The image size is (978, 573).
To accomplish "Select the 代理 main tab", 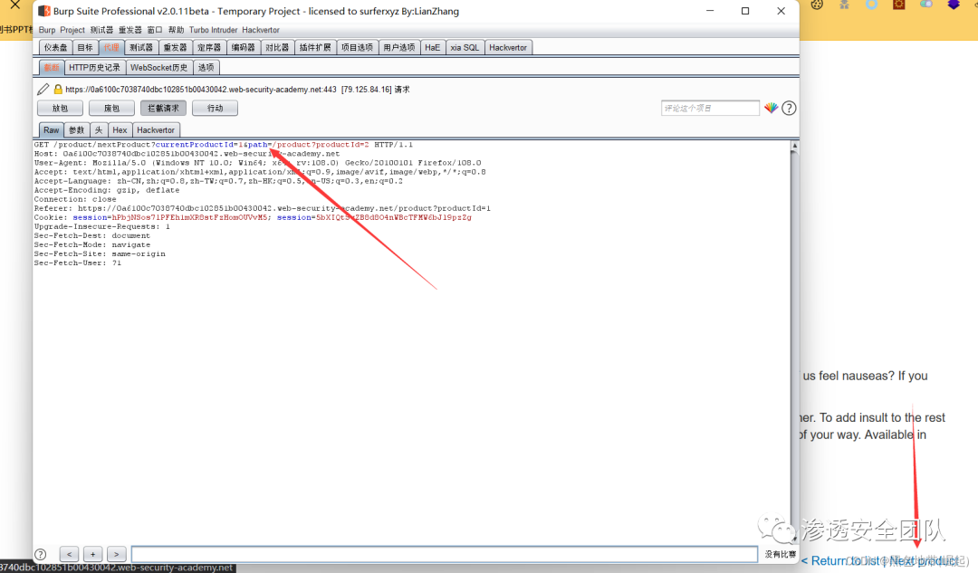I will point(111,47).
